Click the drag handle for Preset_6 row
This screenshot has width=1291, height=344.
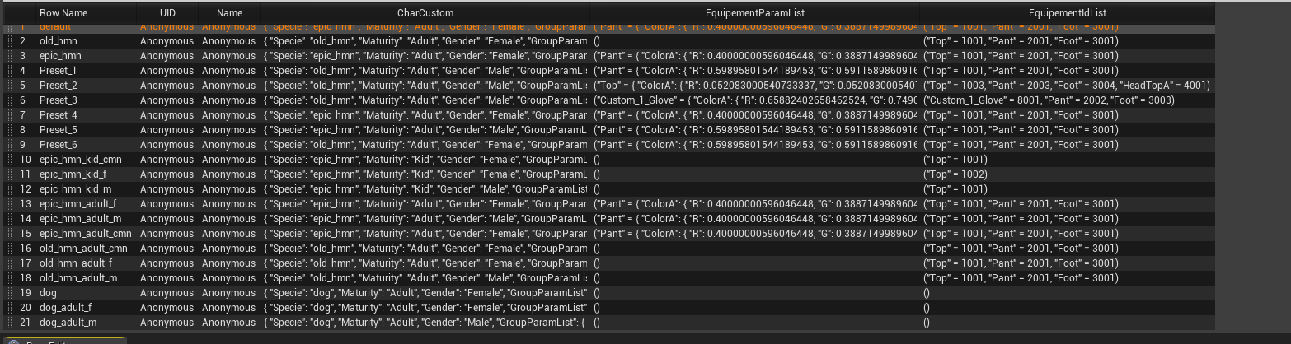[9, 145]
